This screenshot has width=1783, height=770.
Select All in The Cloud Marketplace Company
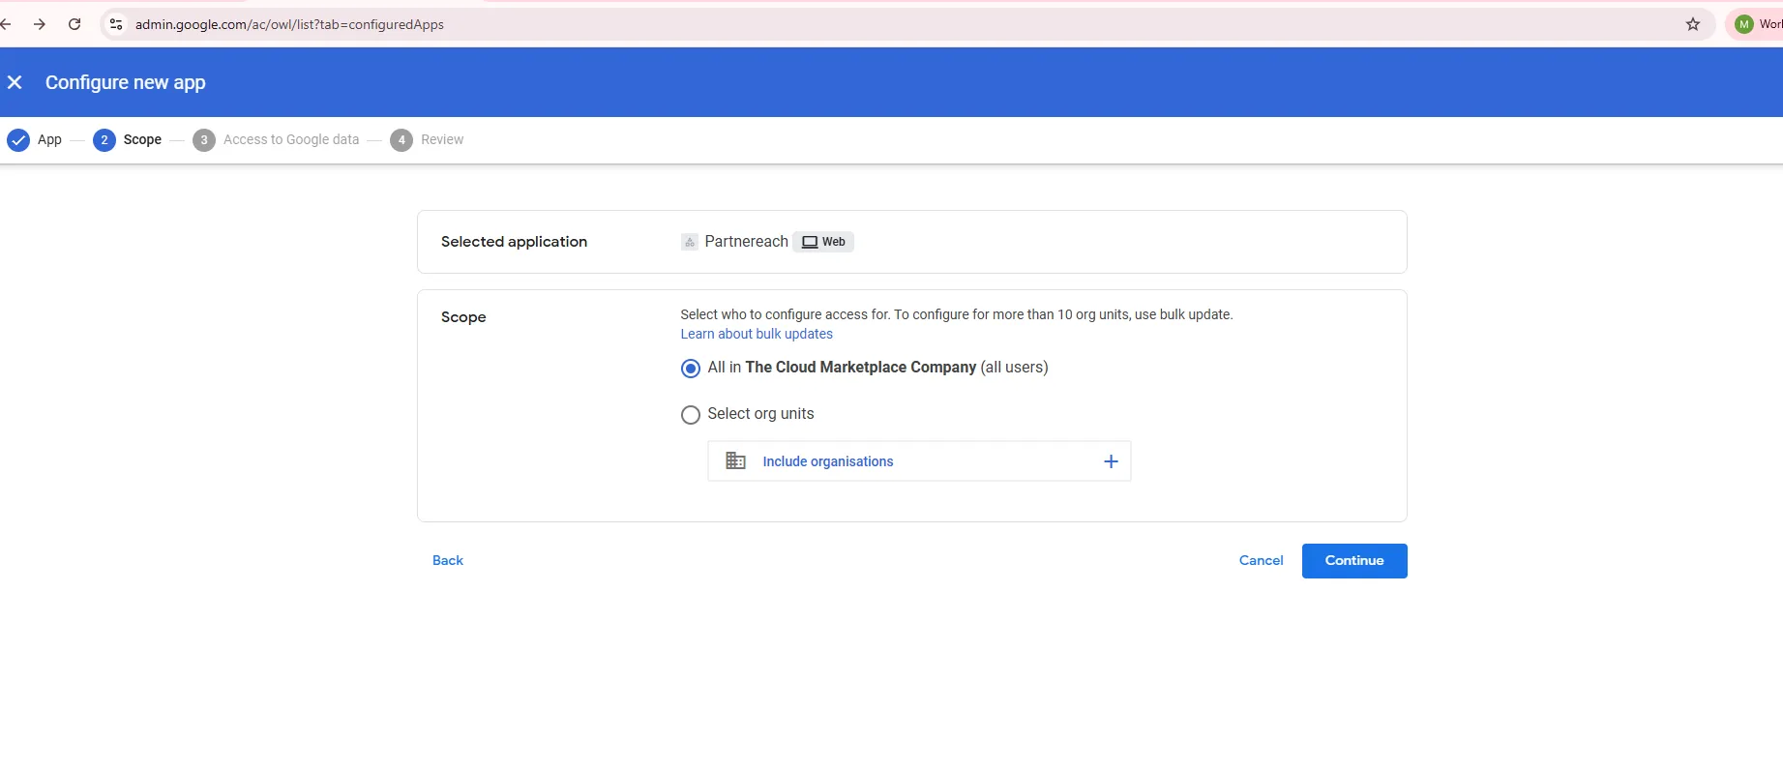691,369
